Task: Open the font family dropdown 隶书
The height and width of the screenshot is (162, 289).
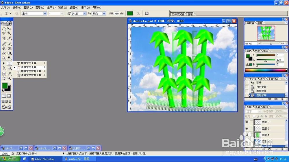Action: pos(45,14)
